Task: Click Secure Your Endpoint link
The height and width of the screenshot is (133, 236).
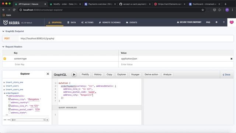Action: tap(189, 22)
